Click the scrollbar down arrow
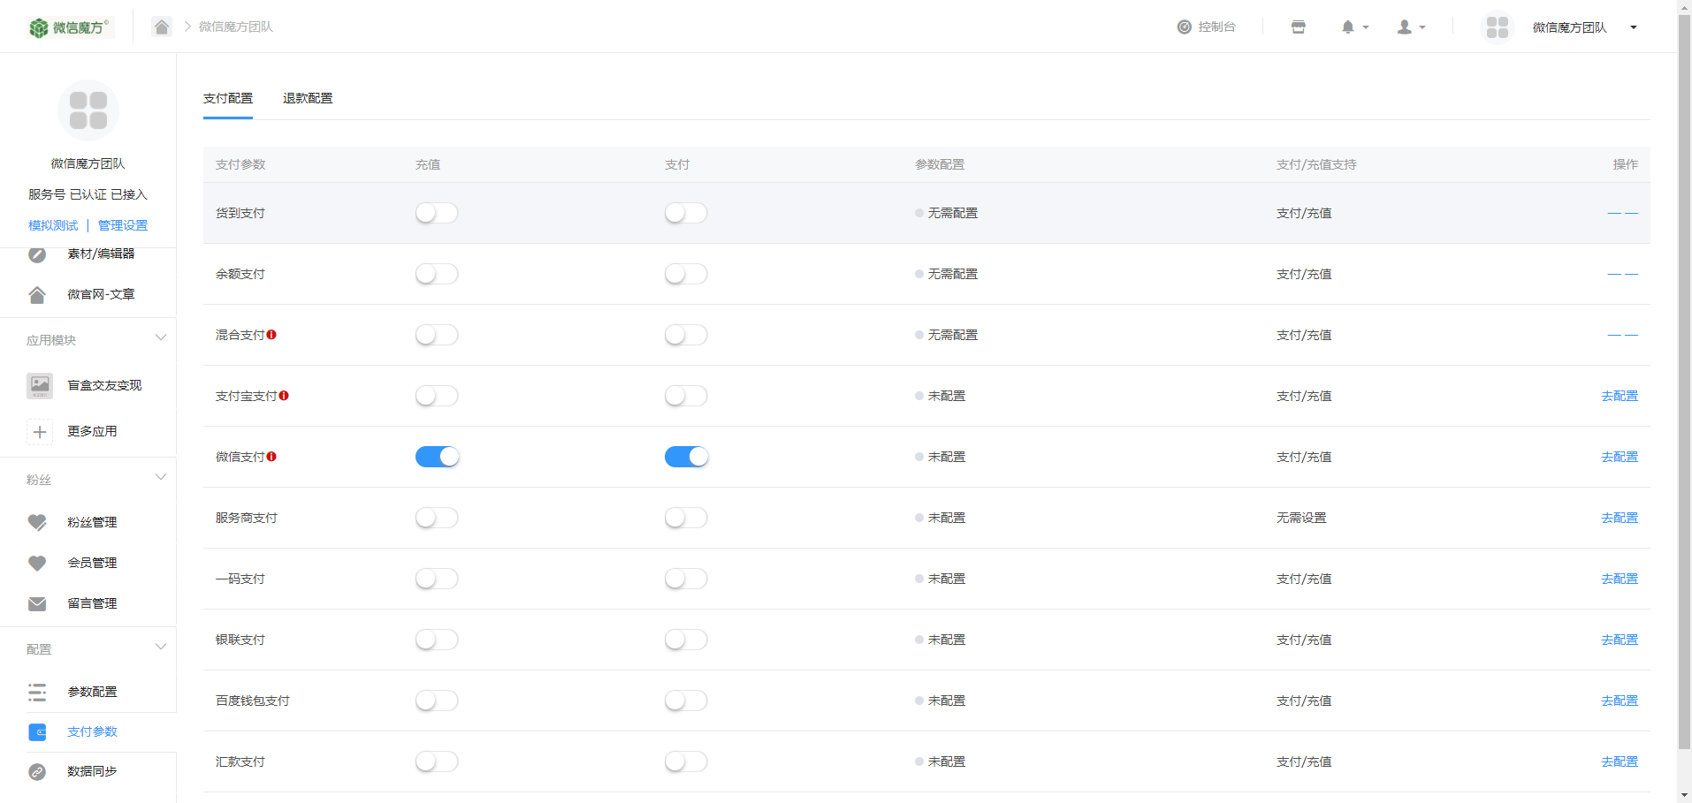This screenshot has height=803, width=1692. click(1684, 795)
